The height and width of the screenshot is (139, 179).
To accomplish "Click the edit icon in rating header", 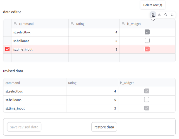I will click(x=72, y=24).
